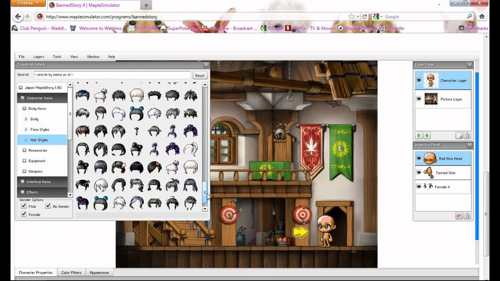Viewport: 500px width, 281px height.
Task: Open the Poptropica bookmark
Action: (143, 28)
